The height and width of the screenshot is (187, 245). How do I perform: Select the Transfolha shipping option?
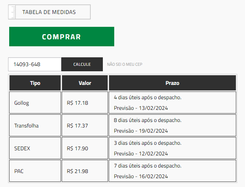[35, 125]
